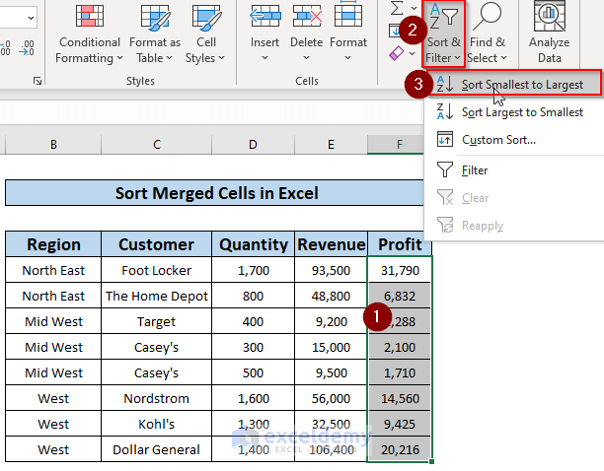
Task: Select column F header
Action: coord(399,145)
